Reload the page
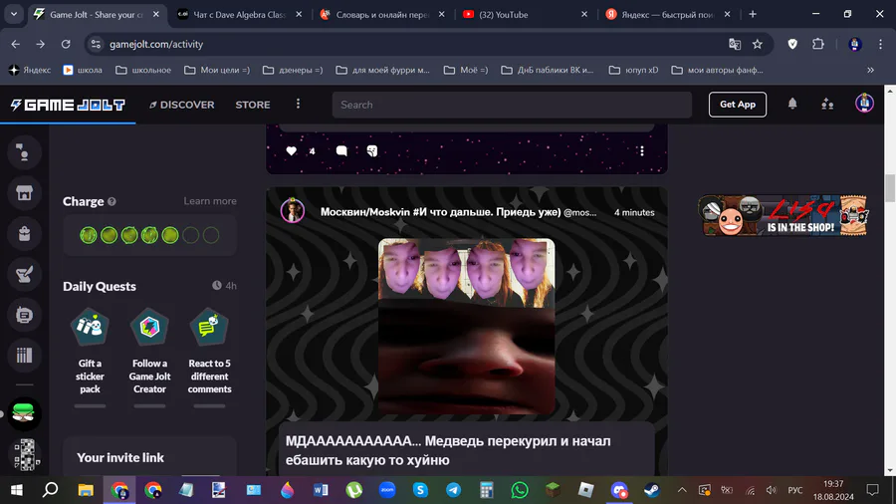The height and width of the screenshot is (504, 896). coord(66,44)
